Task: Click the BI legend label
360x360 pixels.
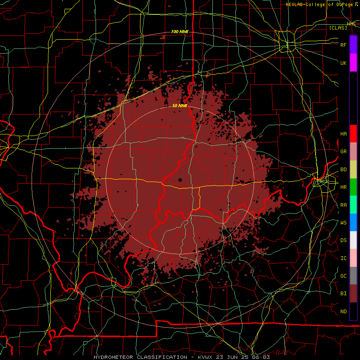Action: point(343,294)
